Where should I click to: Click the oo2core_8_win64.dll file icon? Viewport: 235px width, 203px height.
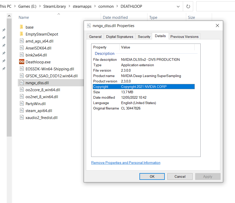pyautogui.click(x=22, y=90)
